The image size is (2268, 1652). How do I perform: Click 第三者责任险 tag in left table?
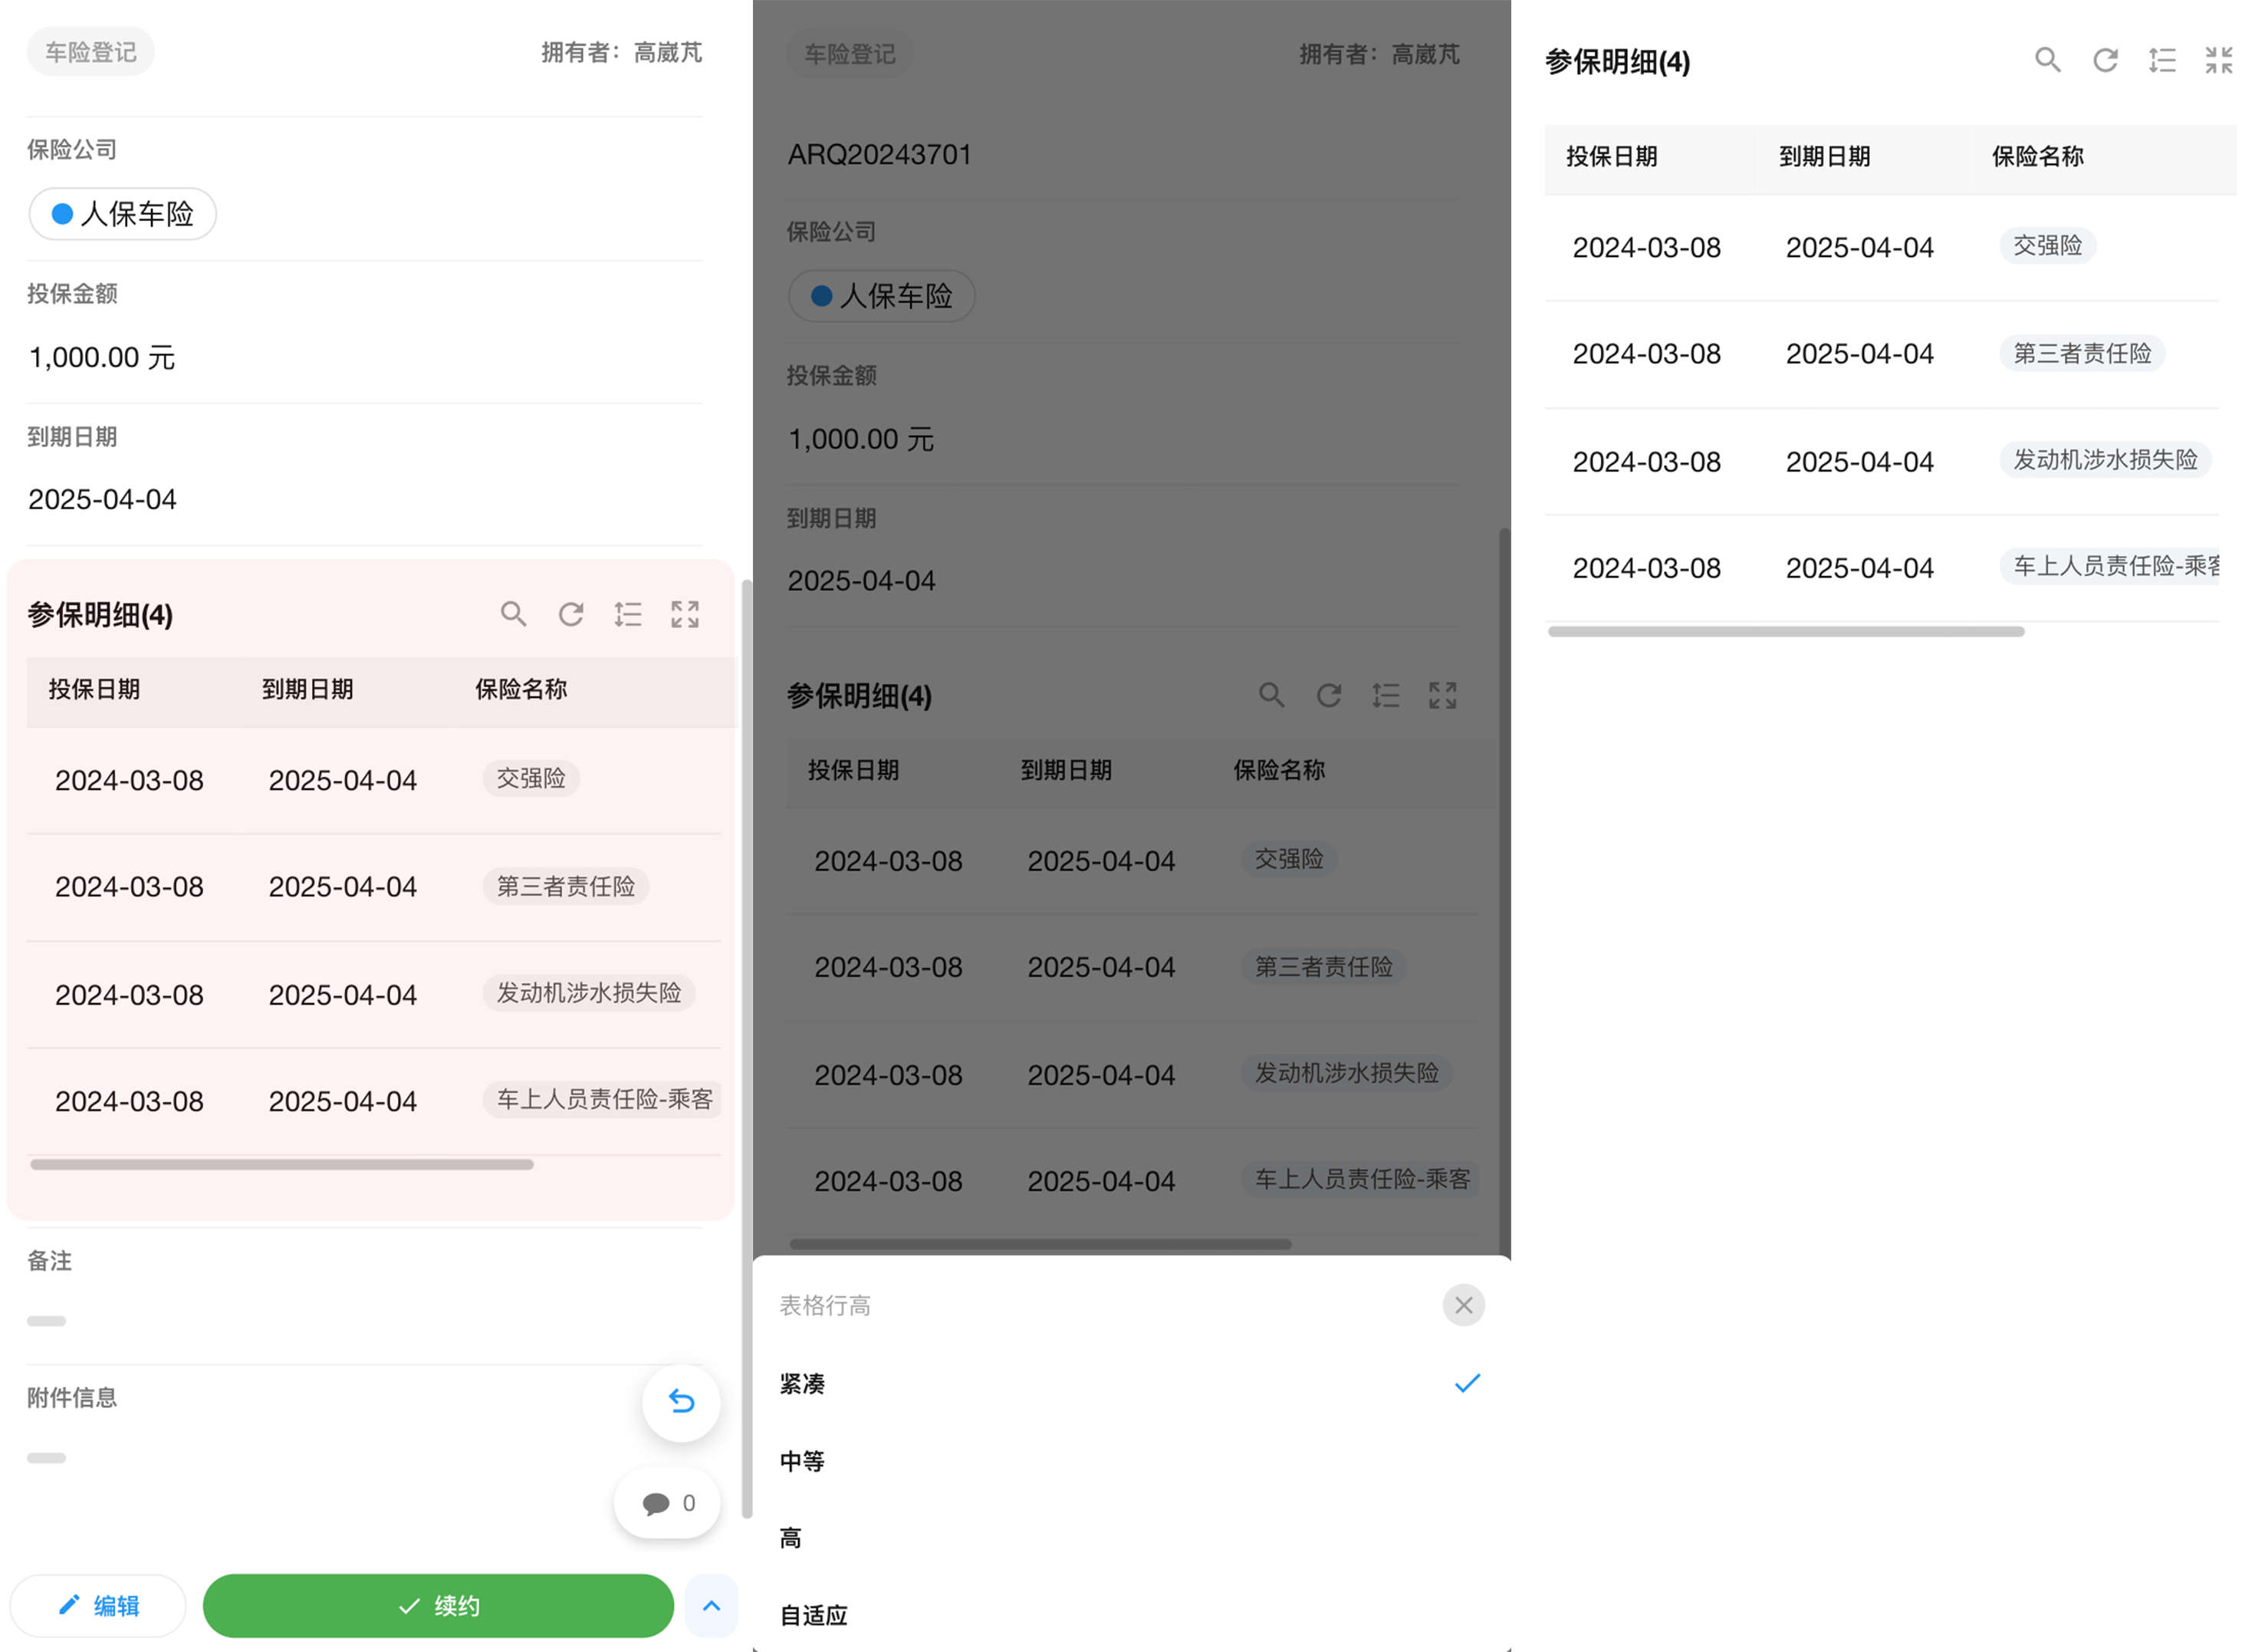point(566,886)
